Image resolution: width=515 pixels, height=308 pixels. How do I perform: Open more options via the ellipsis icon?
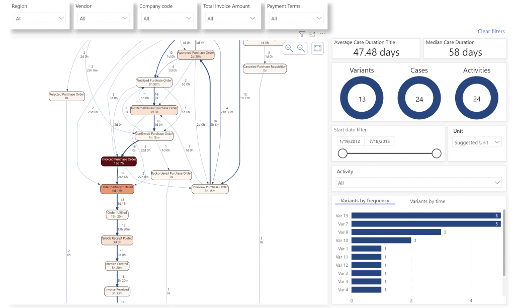(322, 33)
